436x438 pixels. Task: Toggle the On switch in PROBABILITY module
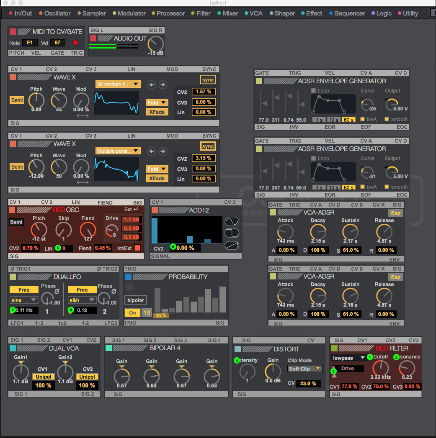pyautogui.click(x=132, y=312)
